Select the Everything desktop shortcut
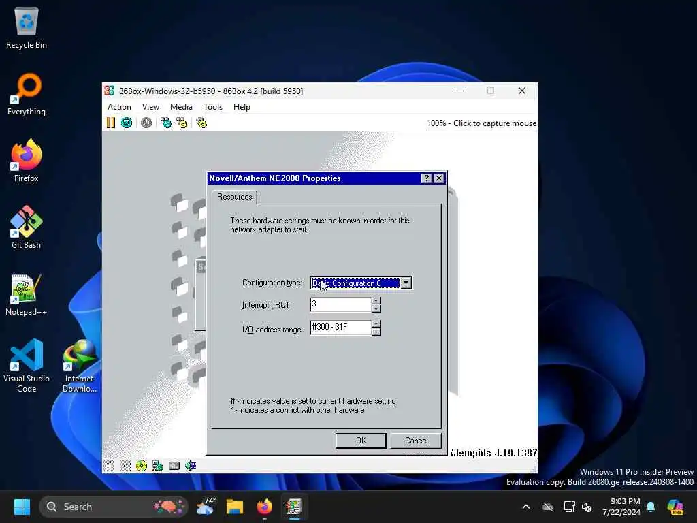697x523 pixels. point(27,94)
